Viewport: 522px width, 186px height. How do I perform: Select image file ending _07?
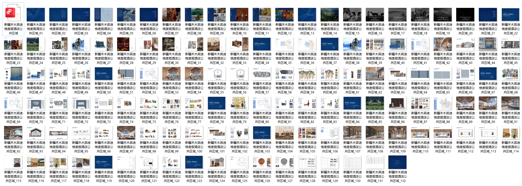pos(171,15)
